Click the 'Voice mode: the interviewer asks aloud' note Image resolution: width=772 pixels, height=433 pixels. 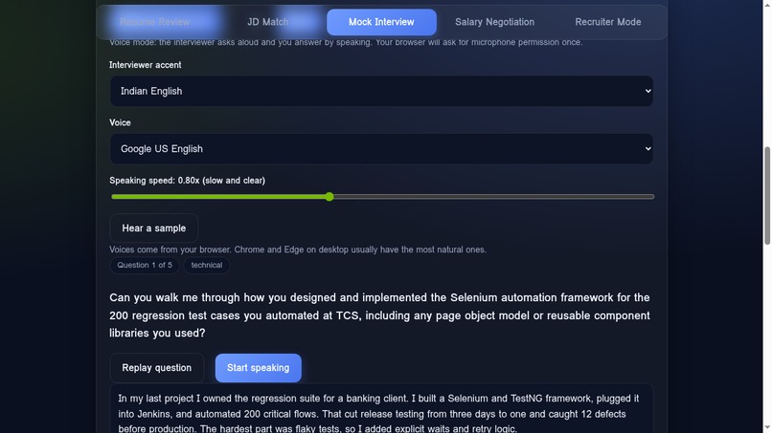click(x=346, y=42)
